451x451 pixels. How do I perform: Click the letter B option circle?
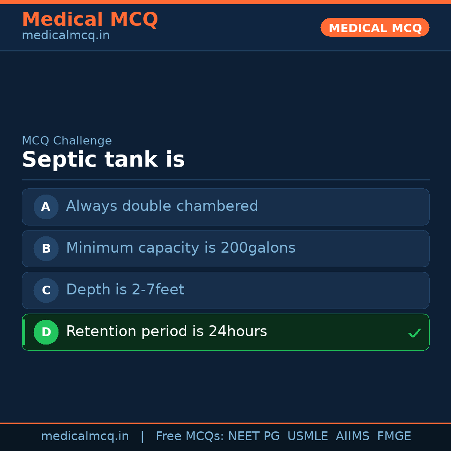pos(46,248)
